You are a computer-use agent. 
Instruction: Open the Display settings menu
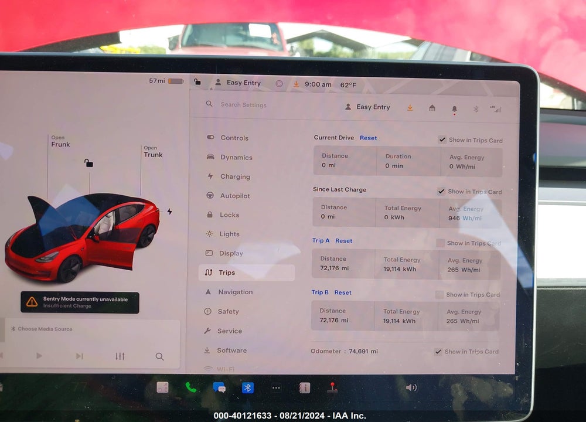tap(224, 253)
